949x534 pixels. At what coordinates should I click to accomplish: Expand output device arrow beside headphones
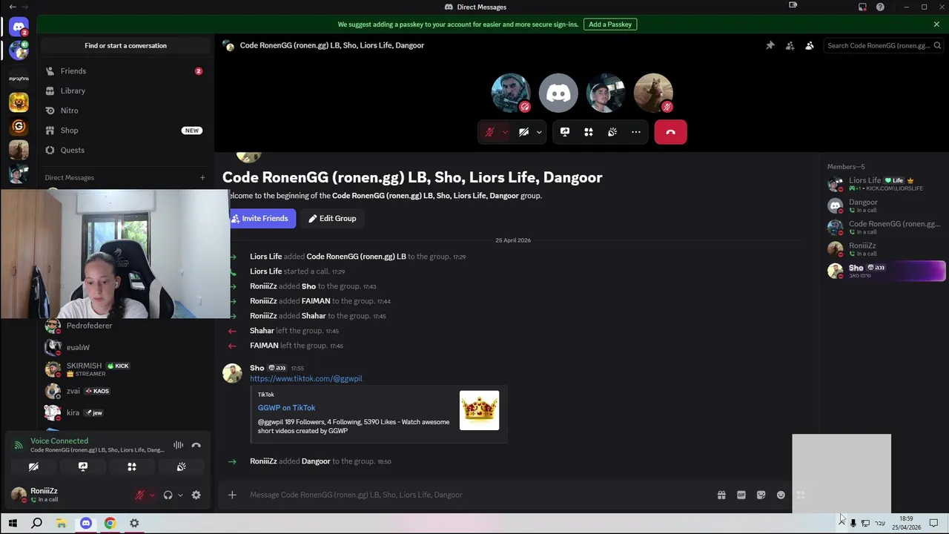pyautogui.click(x=180, y=495)
